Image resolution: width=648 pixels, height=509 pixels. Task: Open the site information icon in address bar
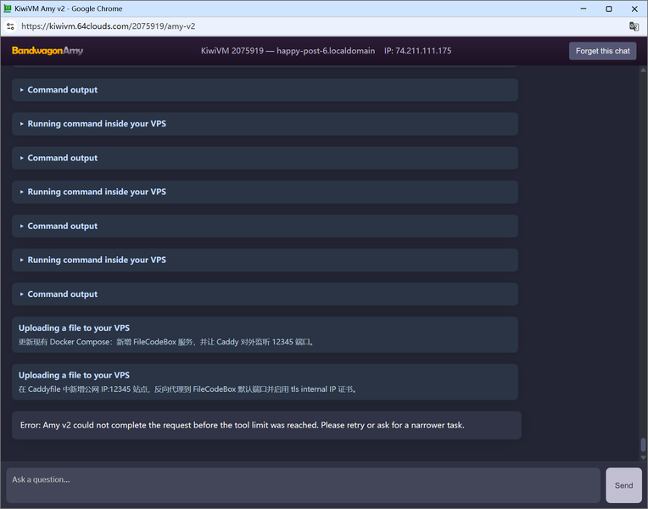[x=10, y=26]
